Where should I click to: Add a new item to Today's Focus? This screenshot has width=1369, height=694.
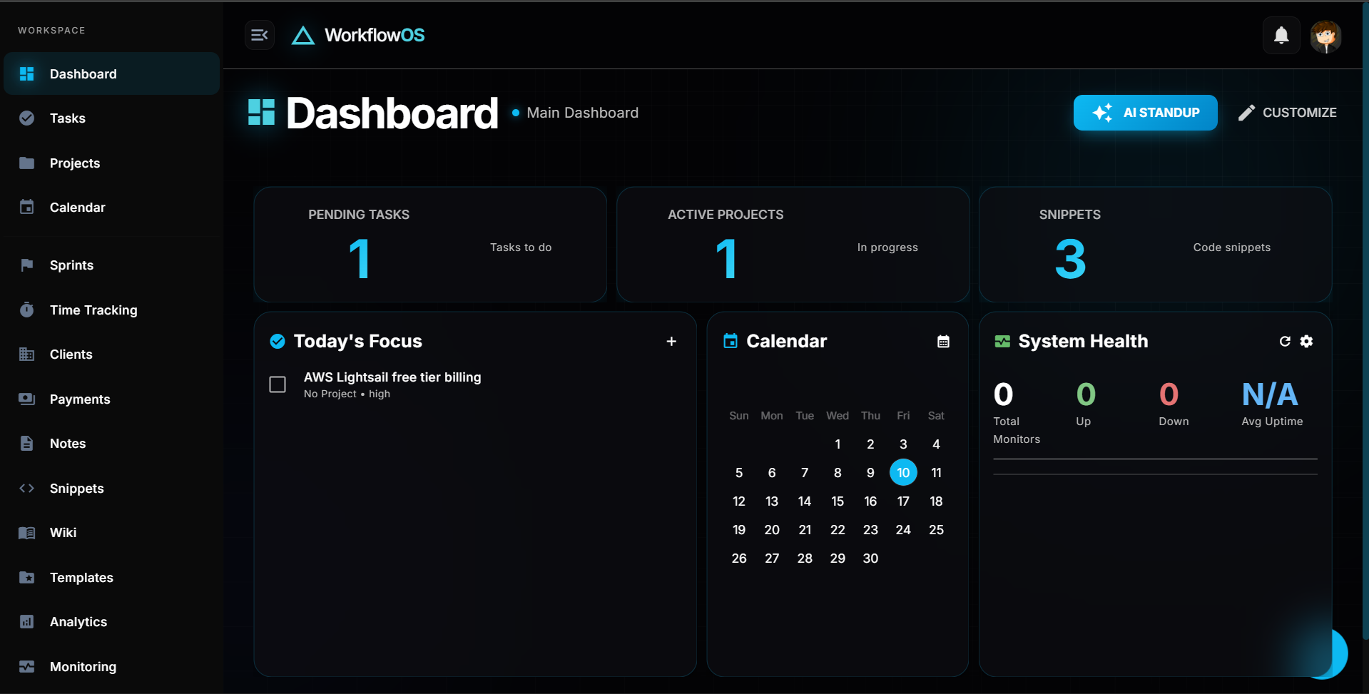(x=671, y=341)
